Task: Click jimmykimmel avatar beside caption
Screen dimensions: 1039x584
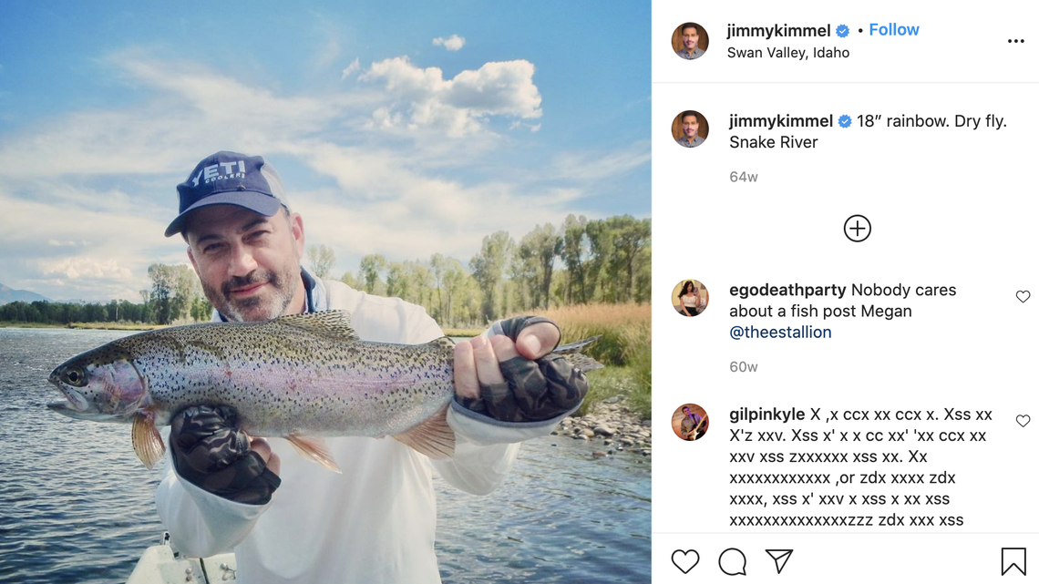Action: point(690,129)
